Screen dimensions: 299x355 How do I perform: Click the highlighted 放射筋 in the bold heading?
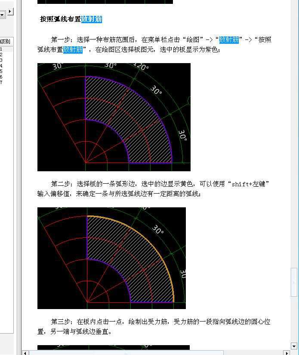click(92, 19)
